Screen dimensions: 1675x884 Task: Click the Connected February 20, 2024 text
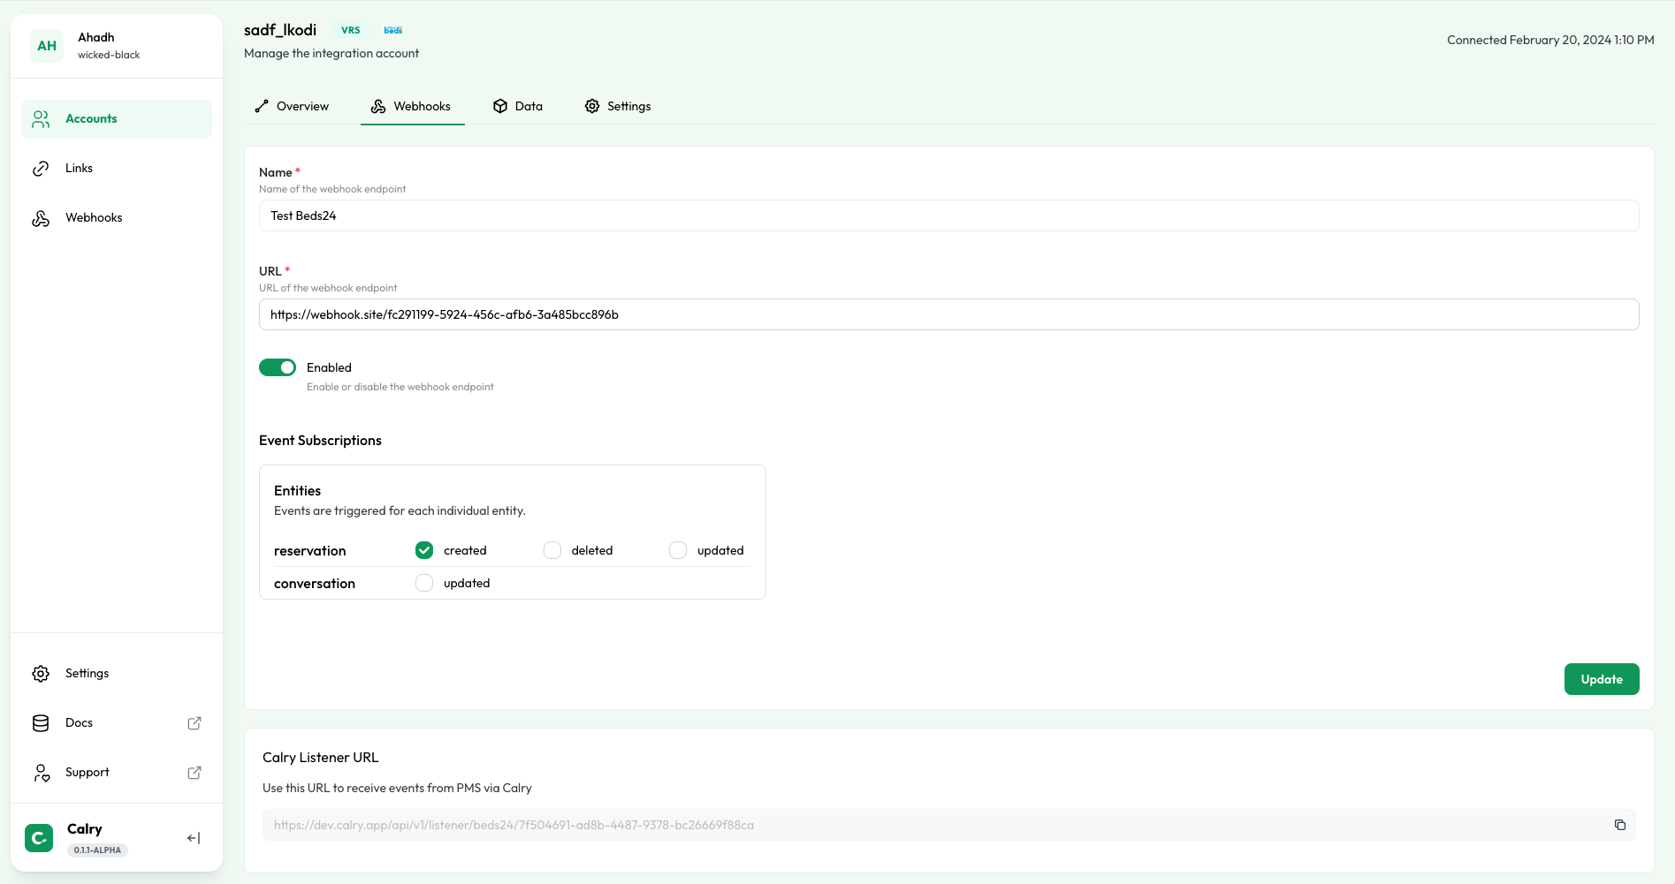point(1550,40)
